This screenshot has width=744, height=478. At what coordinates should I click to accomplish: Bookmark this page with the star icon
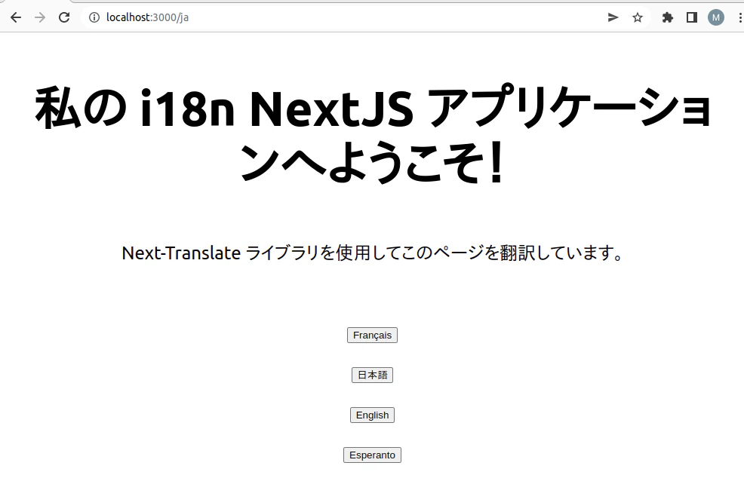pos(638,17)
